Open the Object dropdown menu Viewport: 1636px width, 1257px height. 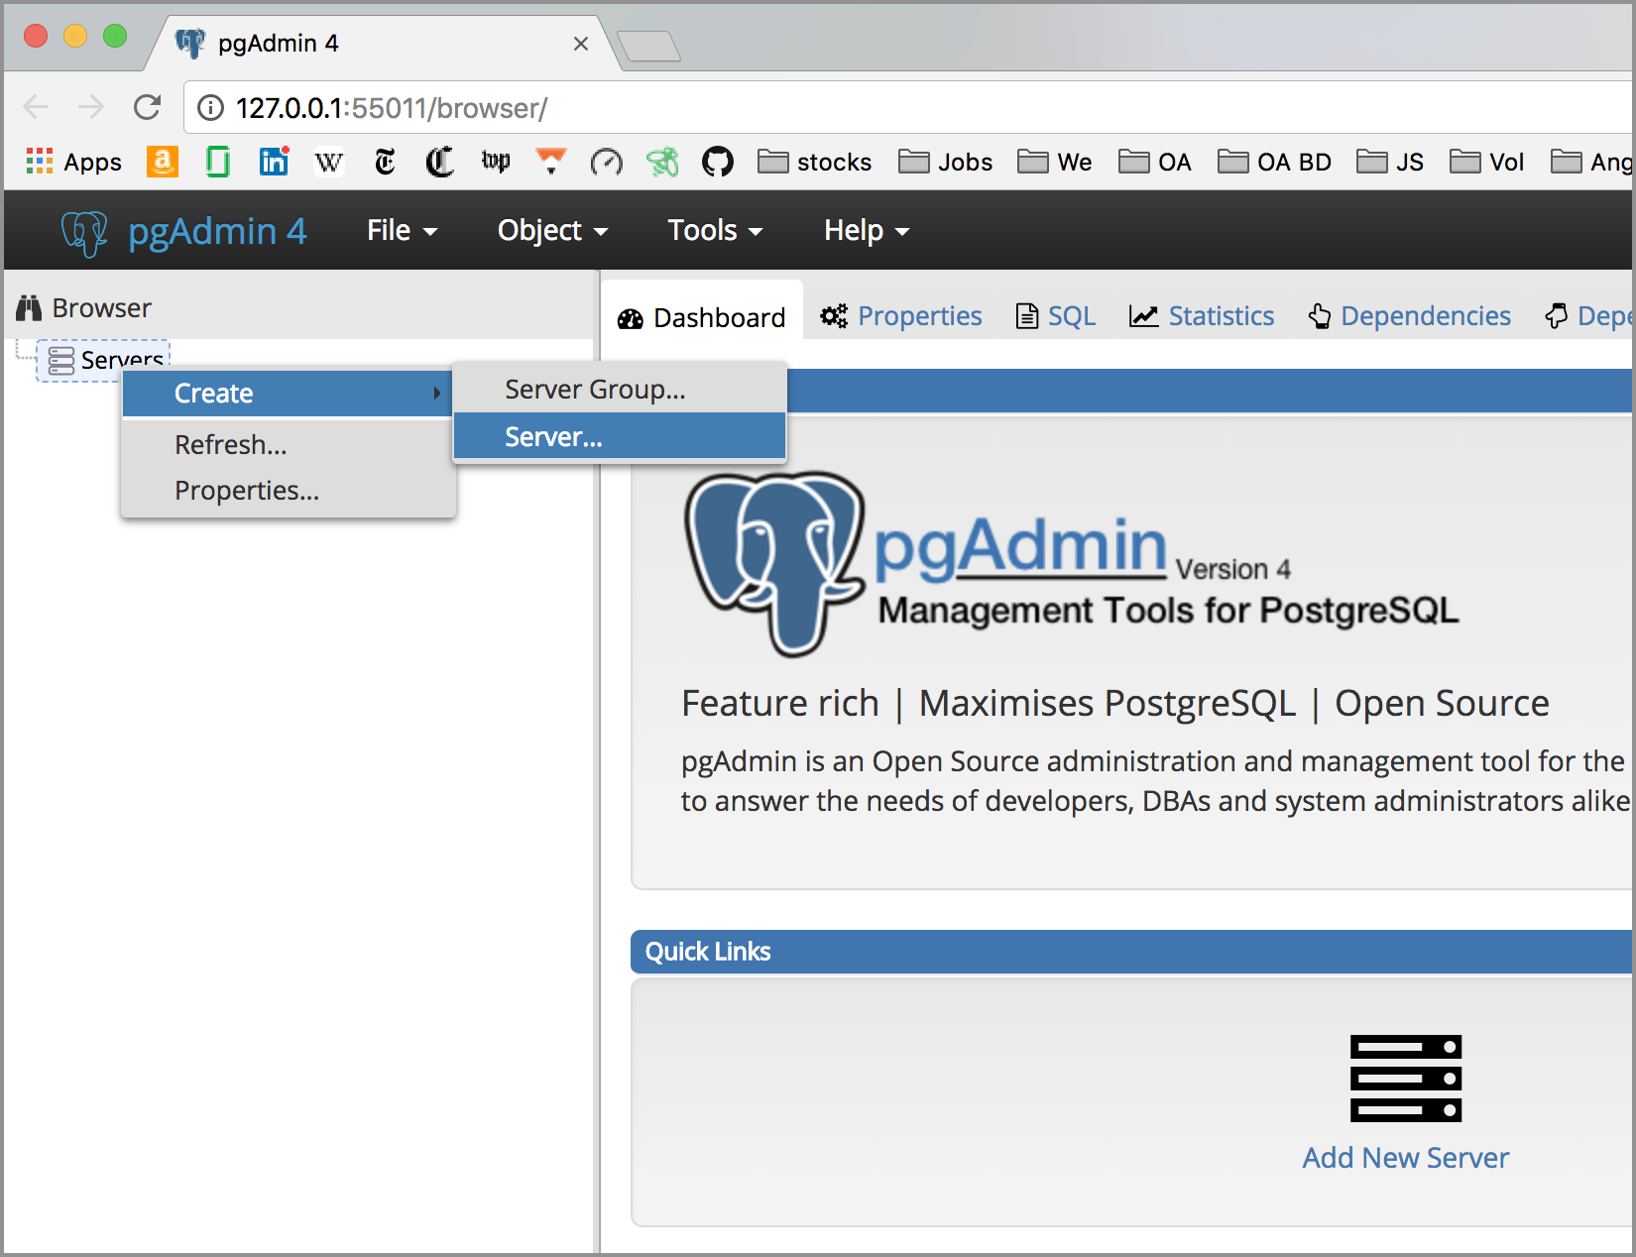pyautogui.click(x=552, y=230)
